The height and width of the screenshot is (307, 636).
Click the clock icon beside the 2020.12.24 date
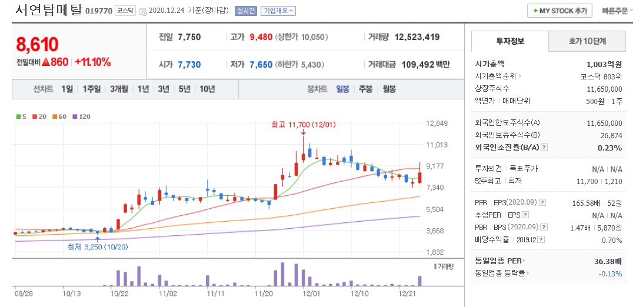(x=143, y=11)
